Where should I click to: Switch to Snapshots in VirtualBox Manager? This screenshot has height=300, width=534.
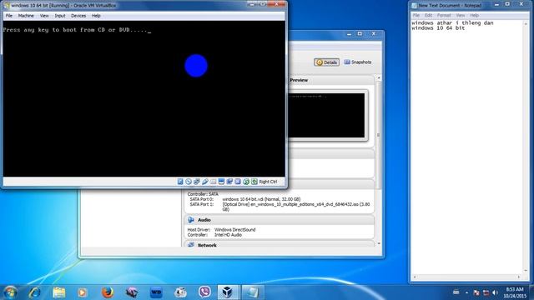pyautogui.click(x=358, y=62)
